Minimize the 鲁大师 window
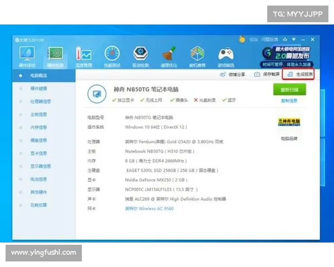Screen dimensions: 334x267 point(303,39)
